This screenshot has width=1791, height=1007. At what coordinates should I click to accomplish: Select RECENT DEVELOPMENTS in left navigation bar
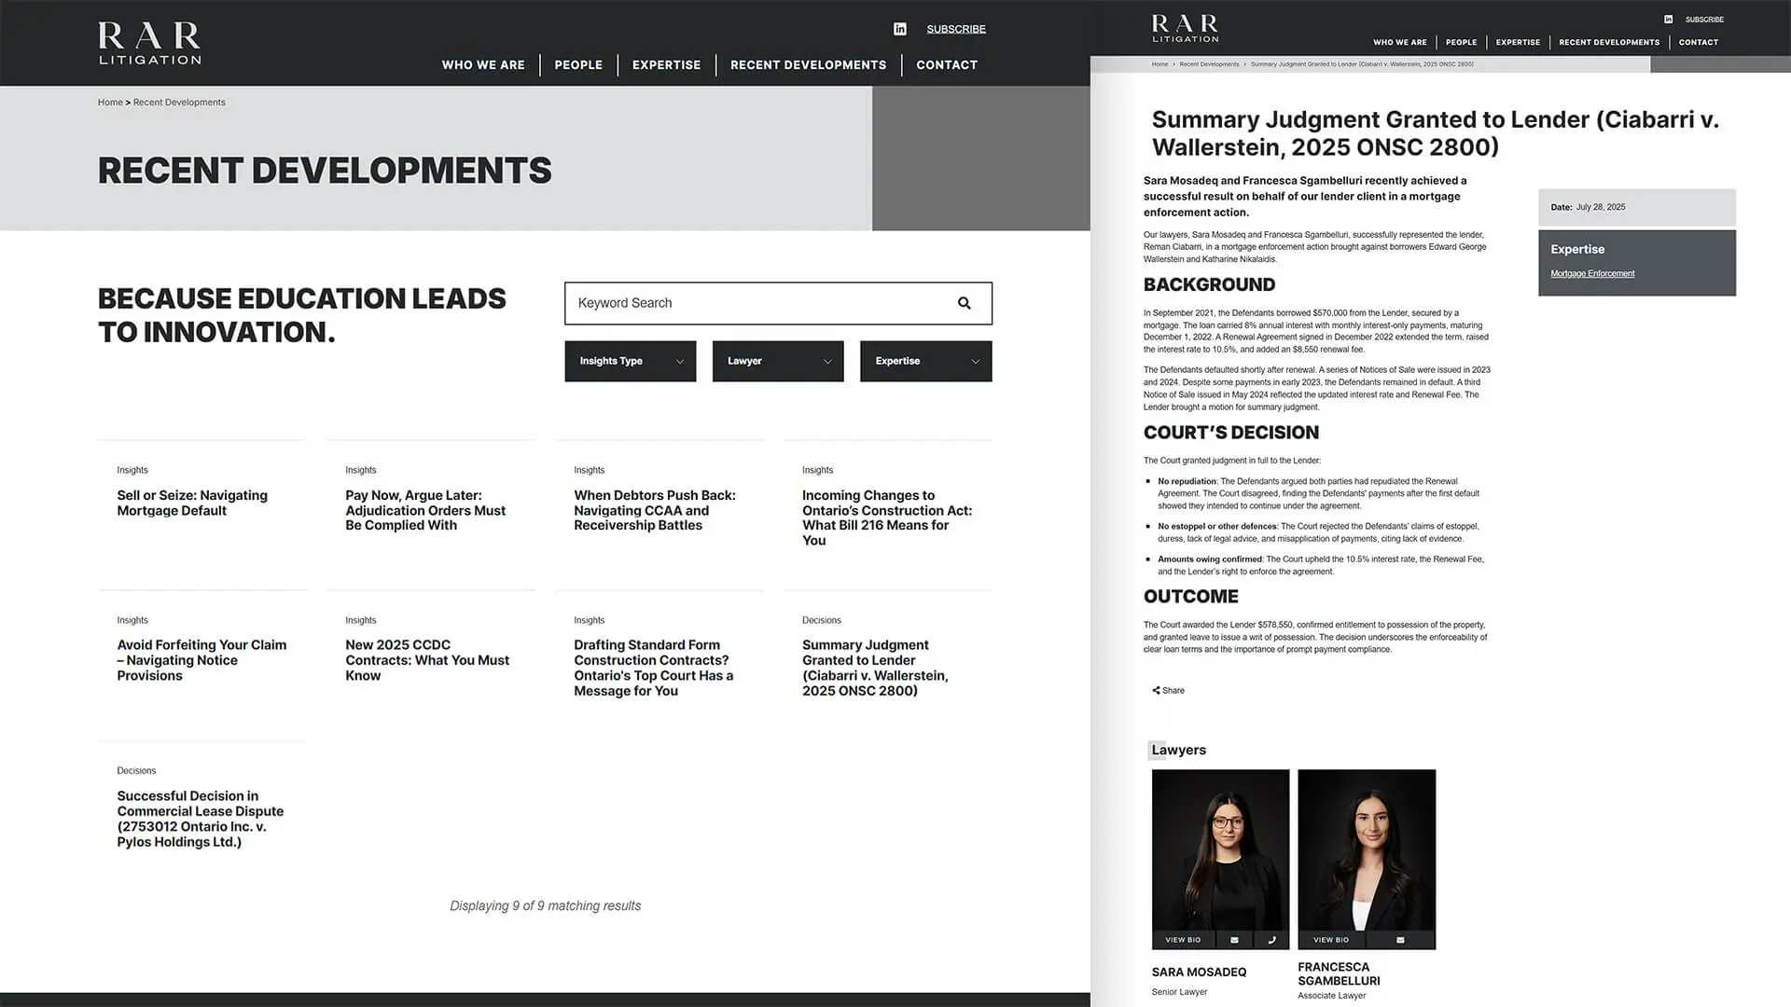pos(808,65)
